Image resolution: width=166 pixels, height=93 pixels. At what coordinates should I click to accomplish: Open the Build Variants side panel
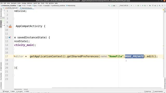click(x=1, y=66)
